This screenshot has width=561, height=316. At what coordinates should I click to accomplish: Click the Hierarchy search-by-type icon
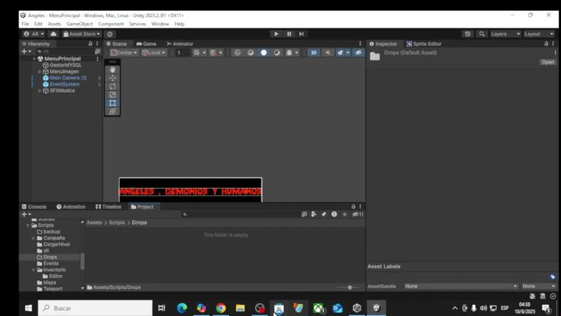97,51
